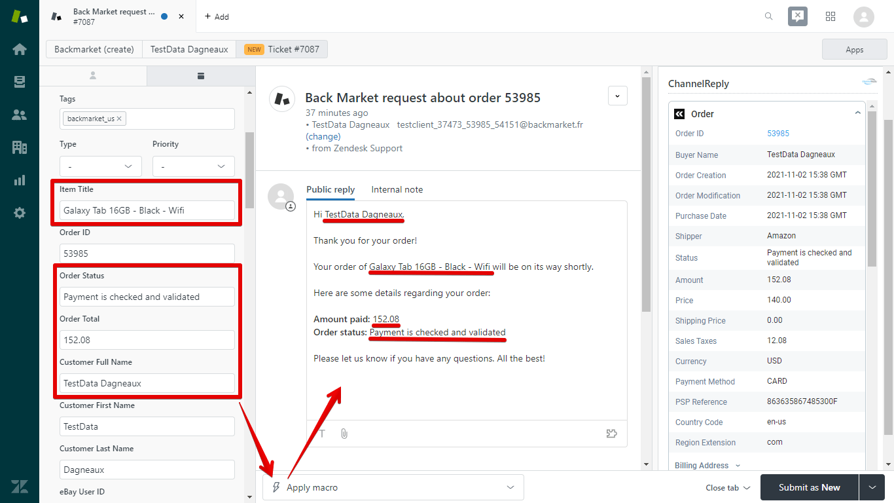Click the Submit as New button
Image resolution: width=894 pixels, height=503 pixels.
coord(809,487)
